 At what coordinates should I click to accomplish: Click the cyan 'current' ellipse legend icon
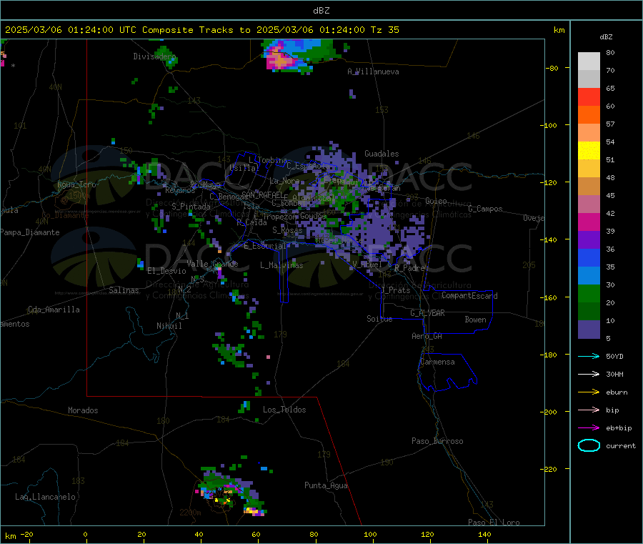pyautogui.click(x=589, y=445)
